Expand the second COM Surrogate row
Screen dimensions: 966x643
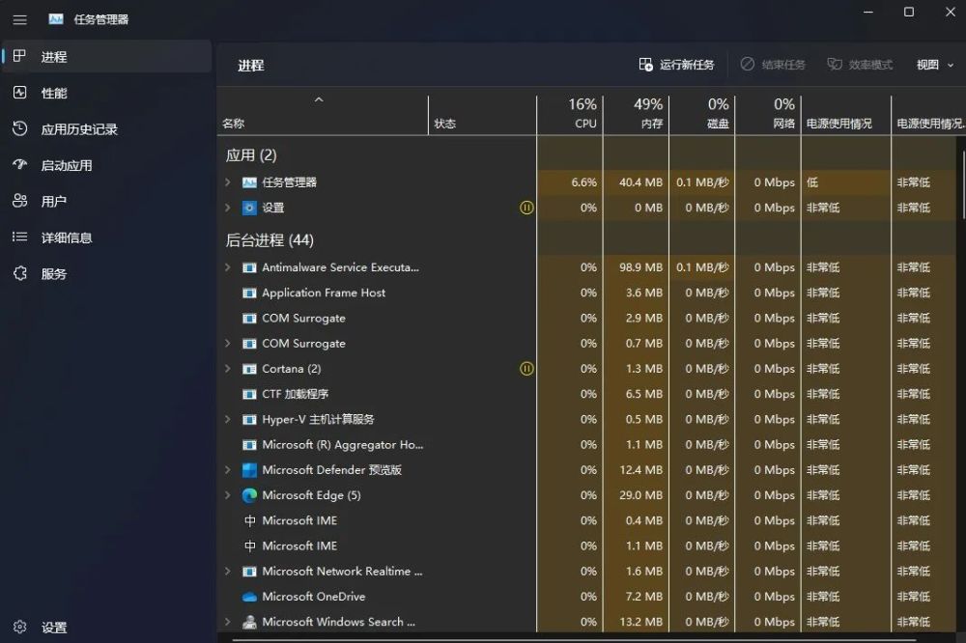pos(227,343)
